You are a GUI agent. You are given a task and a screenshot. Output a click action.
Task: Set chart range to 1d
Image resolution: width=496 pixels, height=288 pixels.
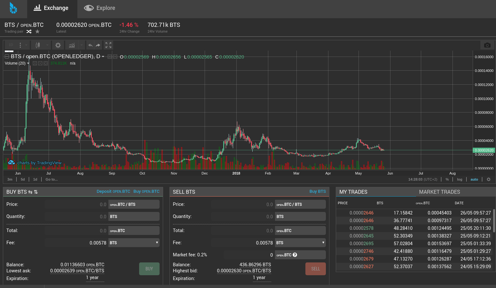point(35,179)
